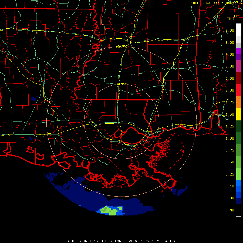Click the 0.50 legend value

click(230, 162)
